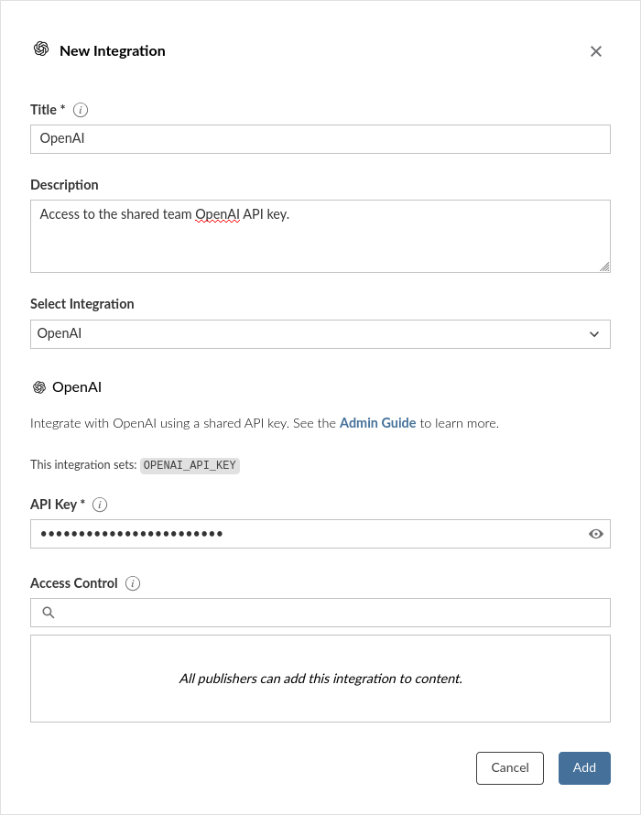
Task: Click the Access Control search magnifier icon
Action: coord(49,613)
